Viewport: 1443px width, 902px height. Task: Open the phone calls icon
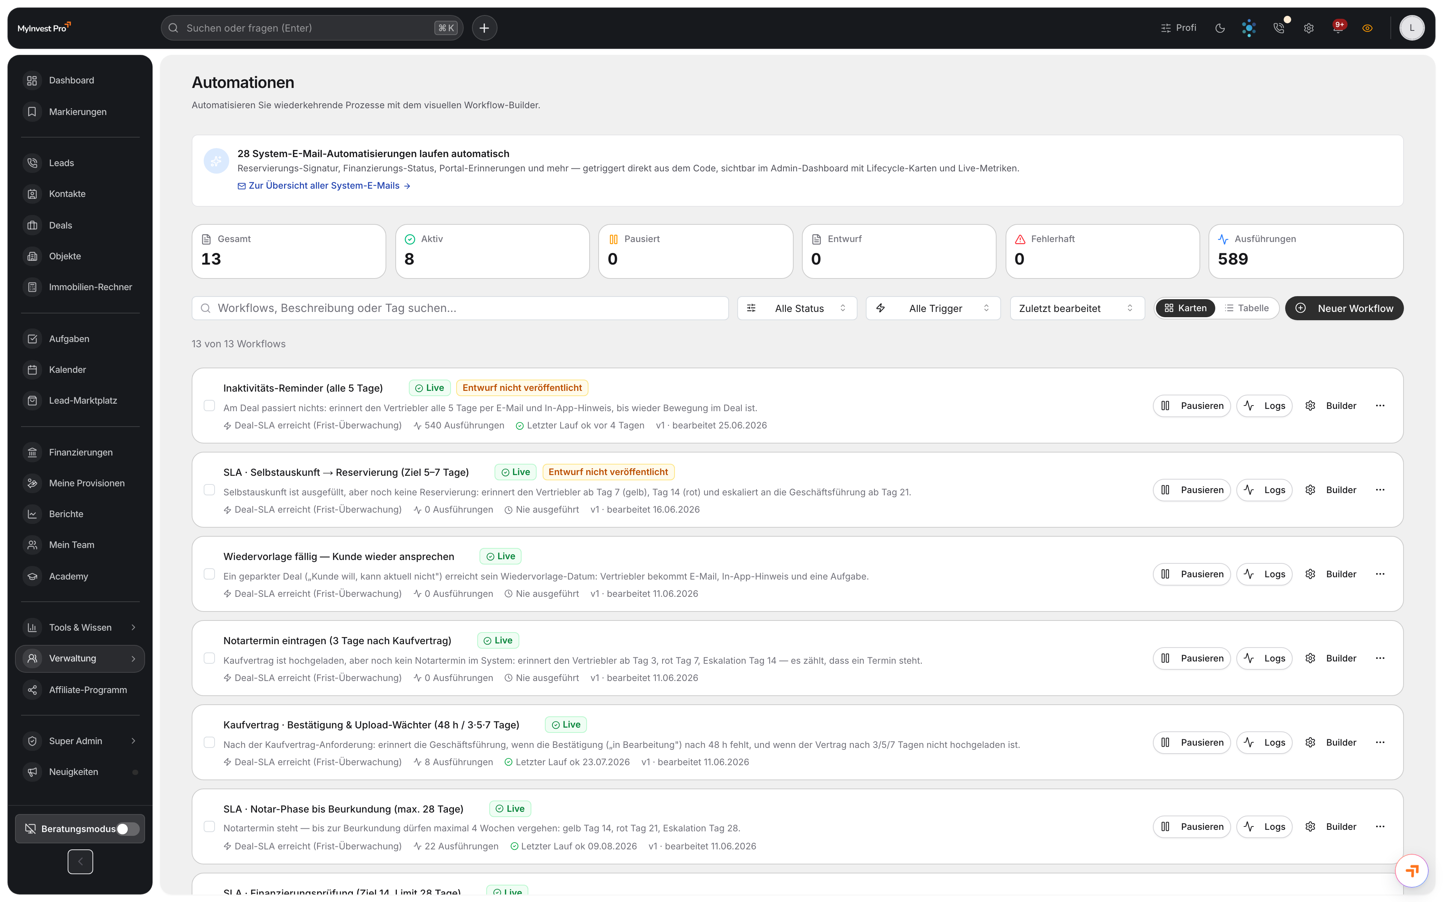[x=1278, y=28]
